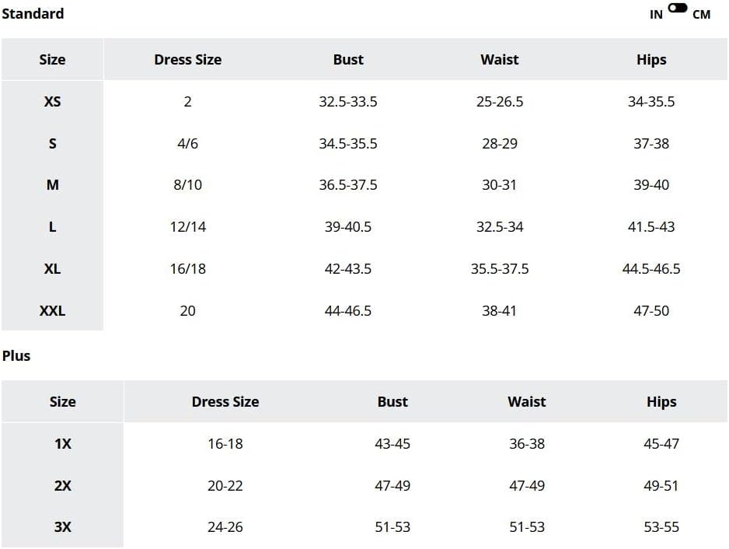Click the M size row header

[x=53, y=185]
